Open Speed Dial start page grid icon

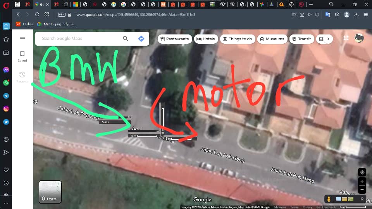coord(47,14)
